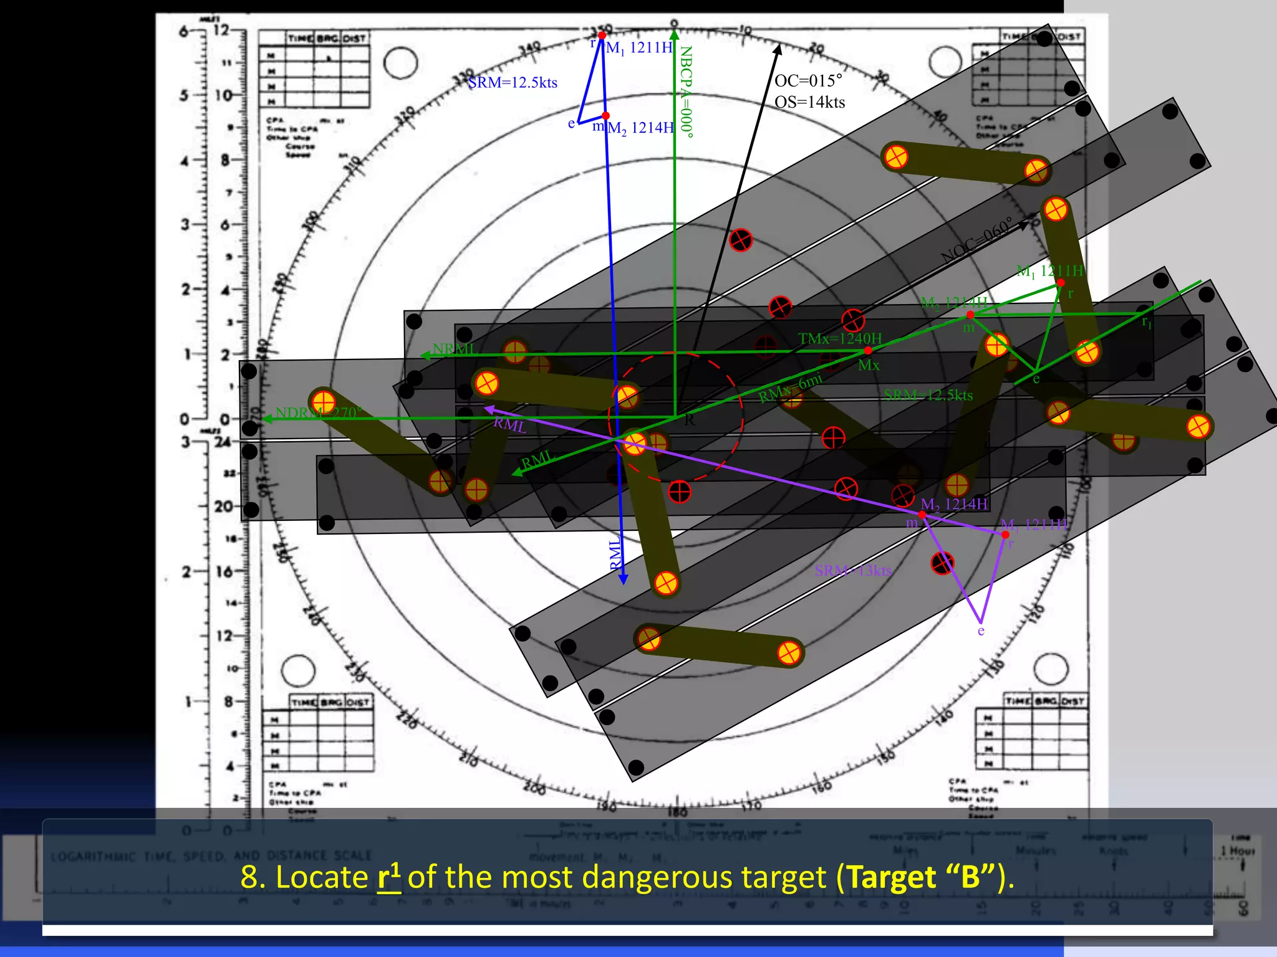Click the bottom-right 'TIME BRG DIST' table header

coord(1044,701)
